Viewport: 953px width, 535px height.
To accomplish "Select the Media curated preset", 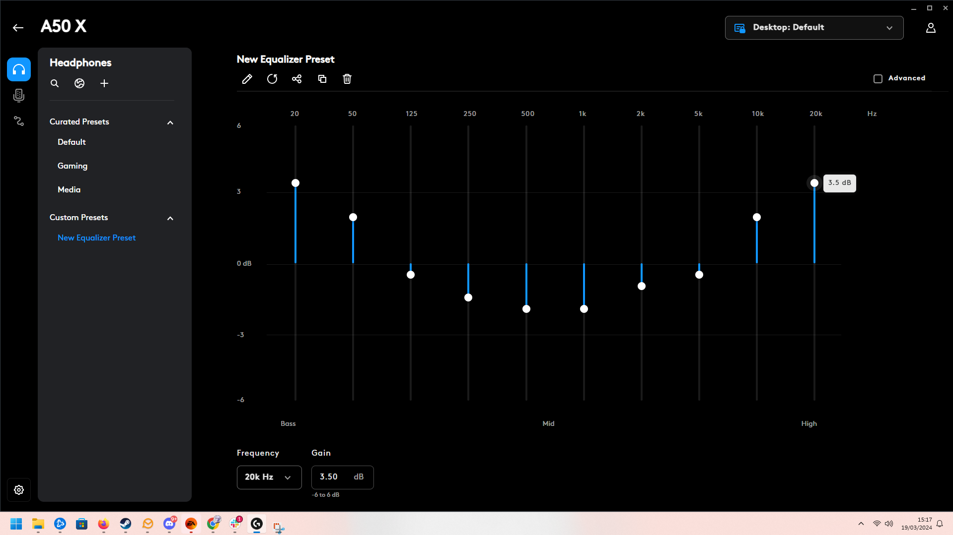I will 69,189.
